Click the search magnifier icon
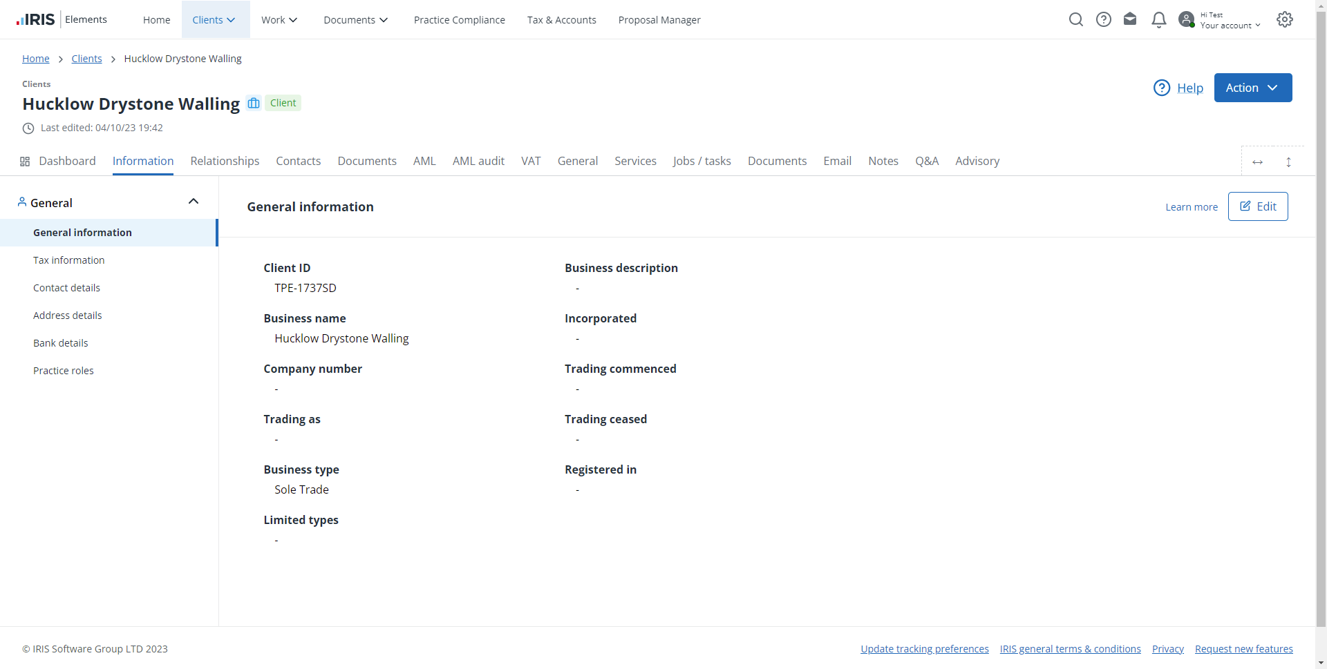 coord(1075,19)
